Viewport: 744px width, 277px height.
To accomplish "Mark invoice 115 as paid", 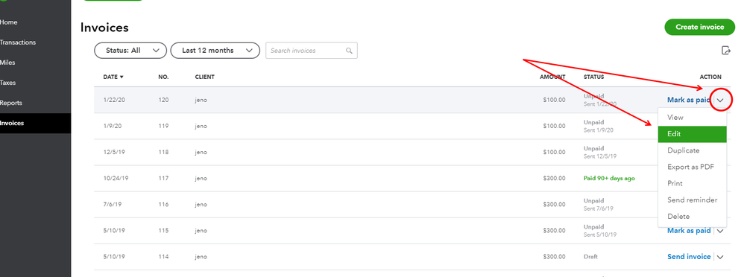I will coord(689,231).
